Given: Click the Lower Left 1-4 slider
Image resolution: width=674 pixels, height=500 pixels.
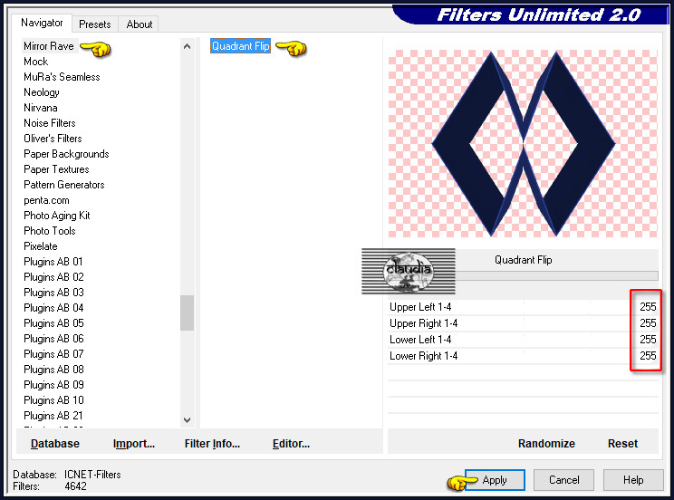Looking at the screenshot, I should 523,340.
